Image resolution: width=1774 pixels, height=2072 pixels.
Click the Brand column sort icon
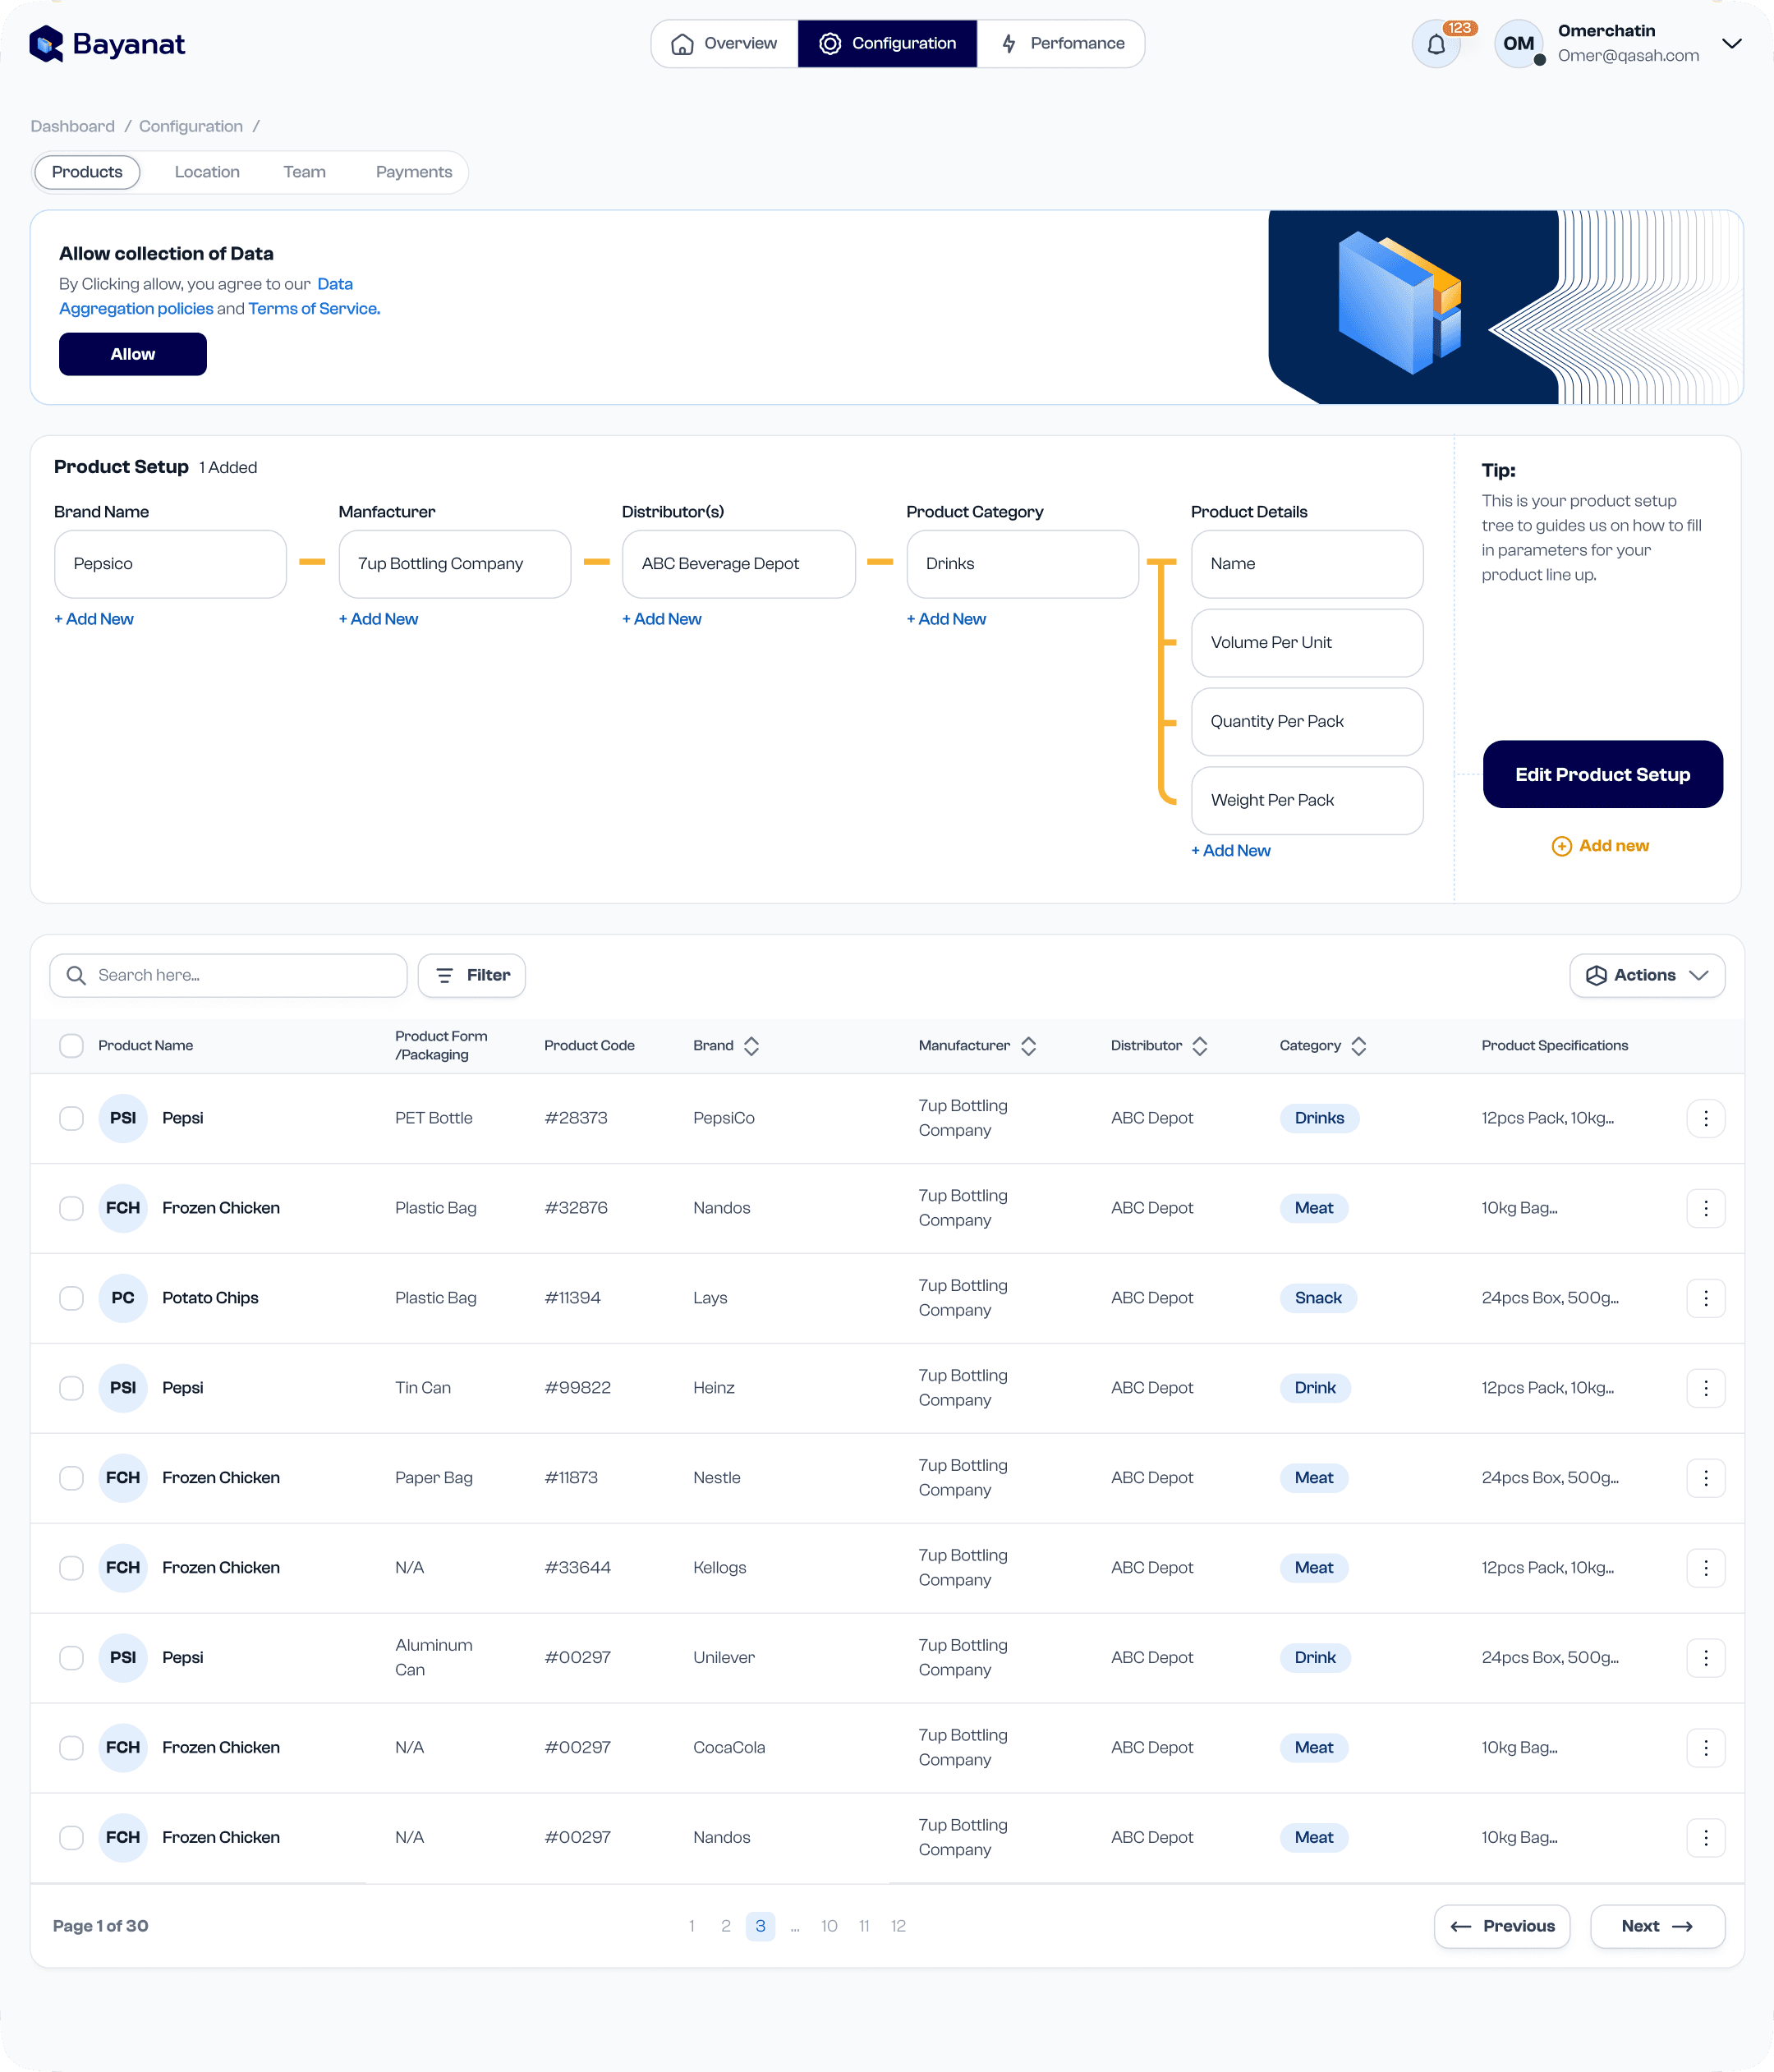click(752, 1046)
